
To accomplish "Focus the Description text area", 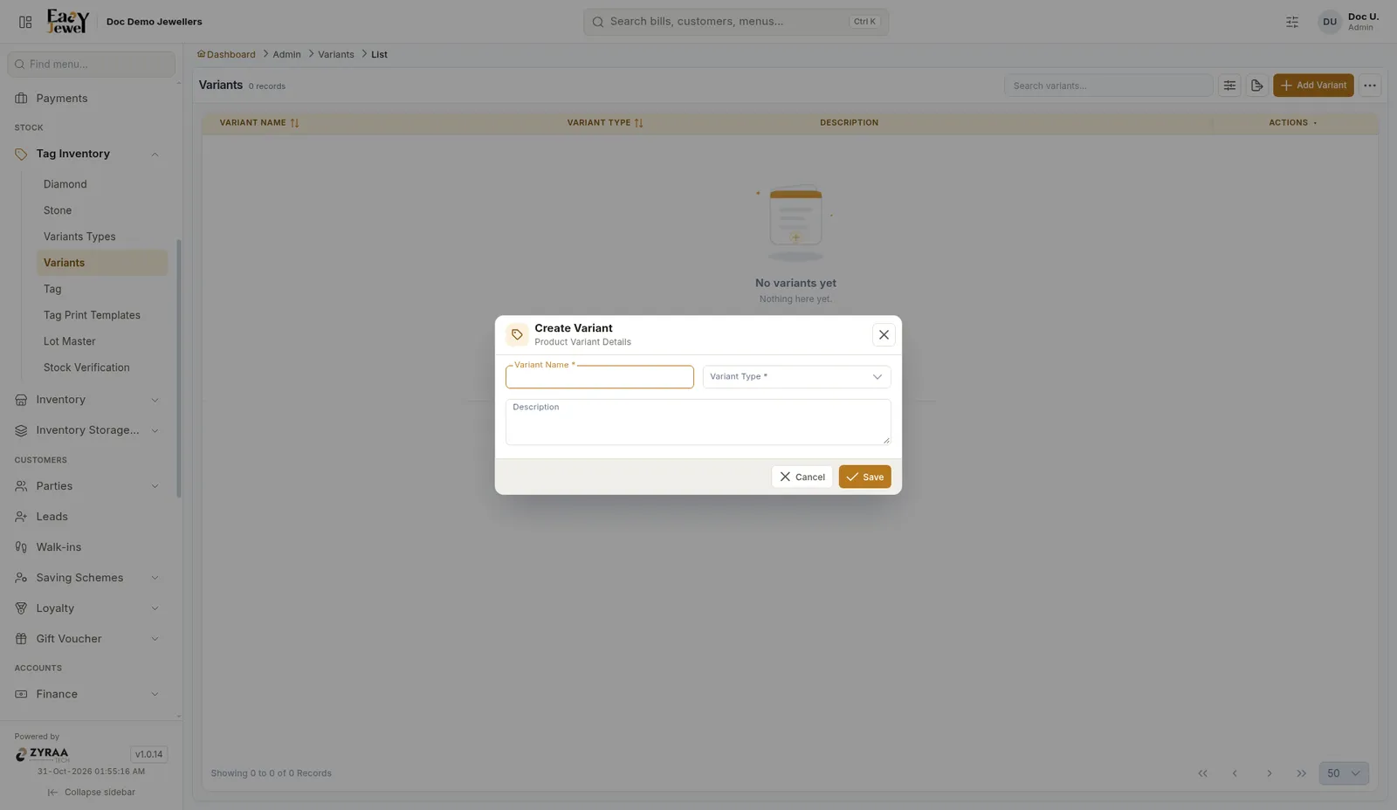I will [x=698, y=422].
